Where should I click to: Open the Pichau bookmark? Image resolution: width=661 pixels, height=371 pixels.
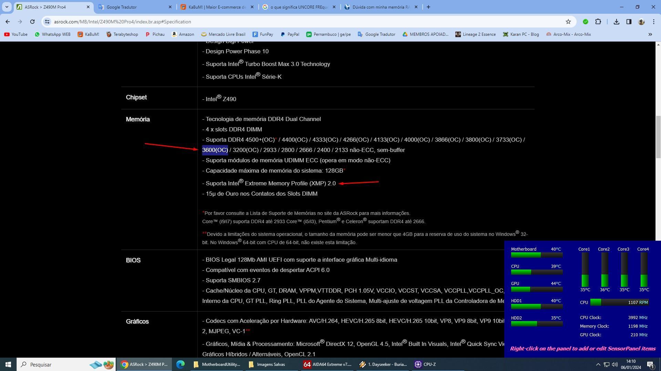(155, 34)
